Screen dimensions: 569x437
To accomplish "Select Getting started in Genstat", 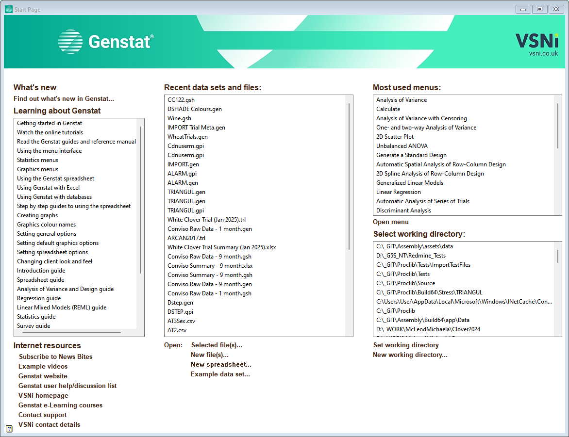I will (50, 123).
